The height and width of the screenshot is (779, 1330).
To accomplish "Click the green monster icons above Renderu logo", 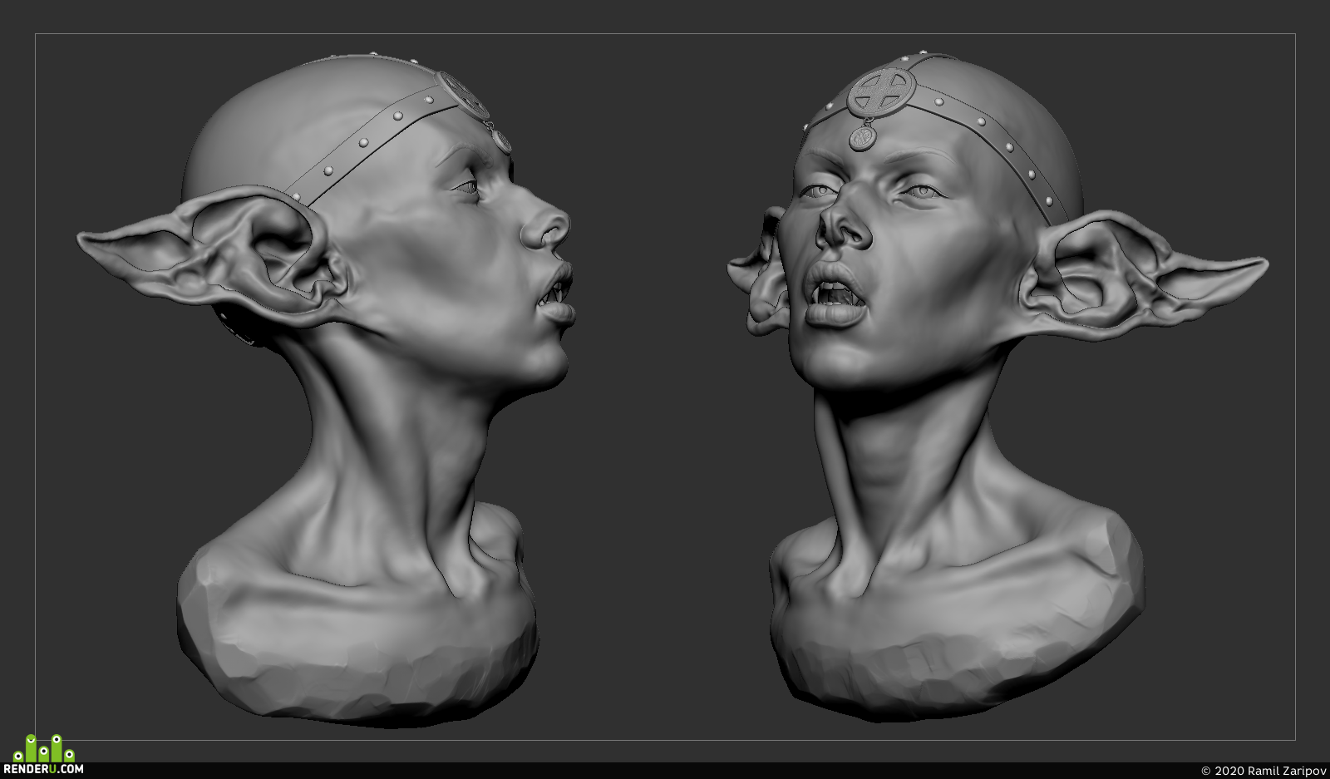I will [x=44, y=748].
